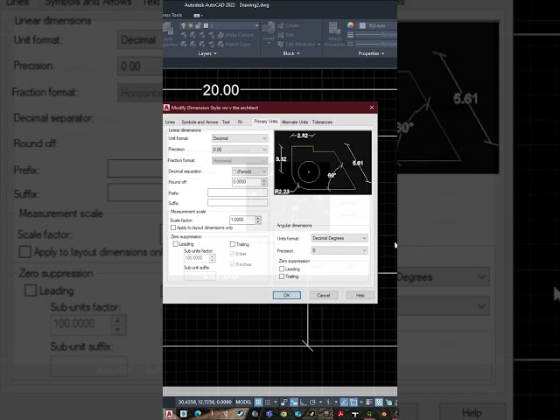
Task: Open Adobe Acrobat from the taskbar
Action: coord(340,414)
